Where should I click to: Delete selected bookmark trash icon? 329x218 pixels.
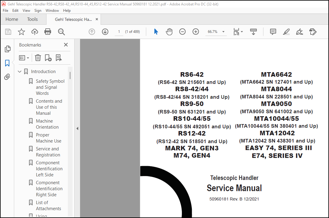pyautogui.click(x=38, y=58)
